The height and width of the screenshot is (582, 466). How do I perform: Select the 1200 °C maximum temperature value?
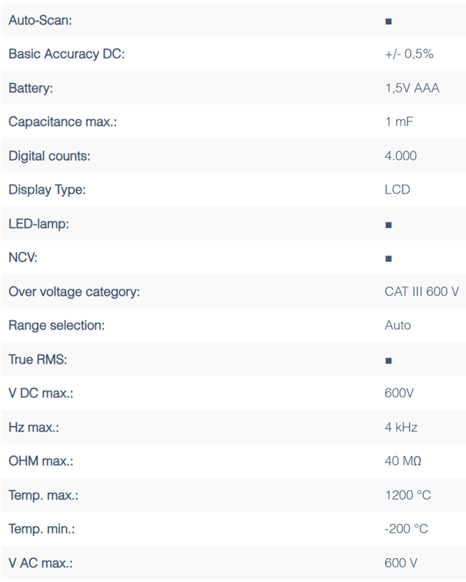click(x=408, y=495)
